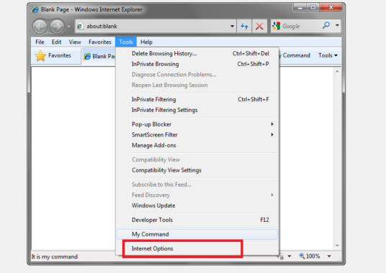Click the Internet Explorer title bar icon
Viewport: 386px width, 273px height.
pyautogui.click(x=35, y=9)
